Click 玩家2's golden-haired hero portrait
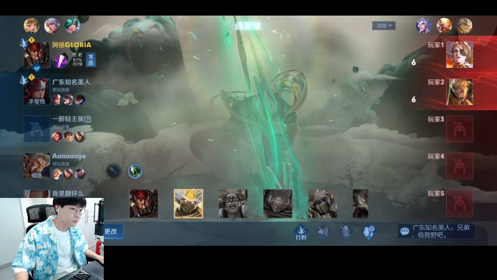The height and width of the screenshot is (280, 497). click(x=460, y=91)
